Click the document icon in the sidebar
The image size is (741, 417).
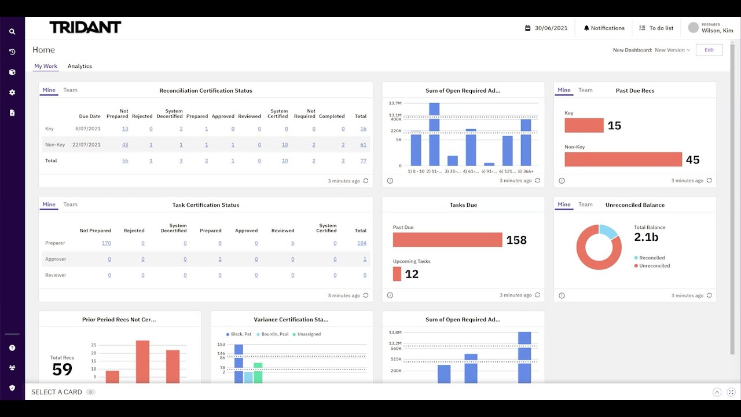pyautogui.click(x=12, y=112)
